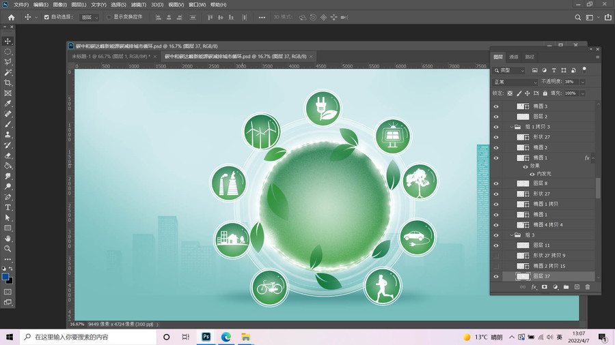Select the Elliptical Marquee tool

[x=8, y=52]
